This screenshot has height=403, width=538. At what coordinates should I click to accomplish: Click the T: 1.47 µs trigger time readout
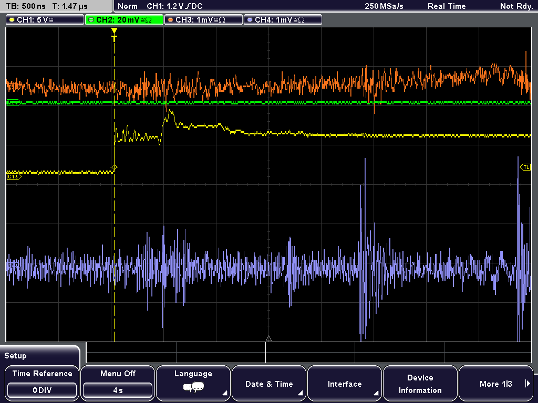[70, 6]
